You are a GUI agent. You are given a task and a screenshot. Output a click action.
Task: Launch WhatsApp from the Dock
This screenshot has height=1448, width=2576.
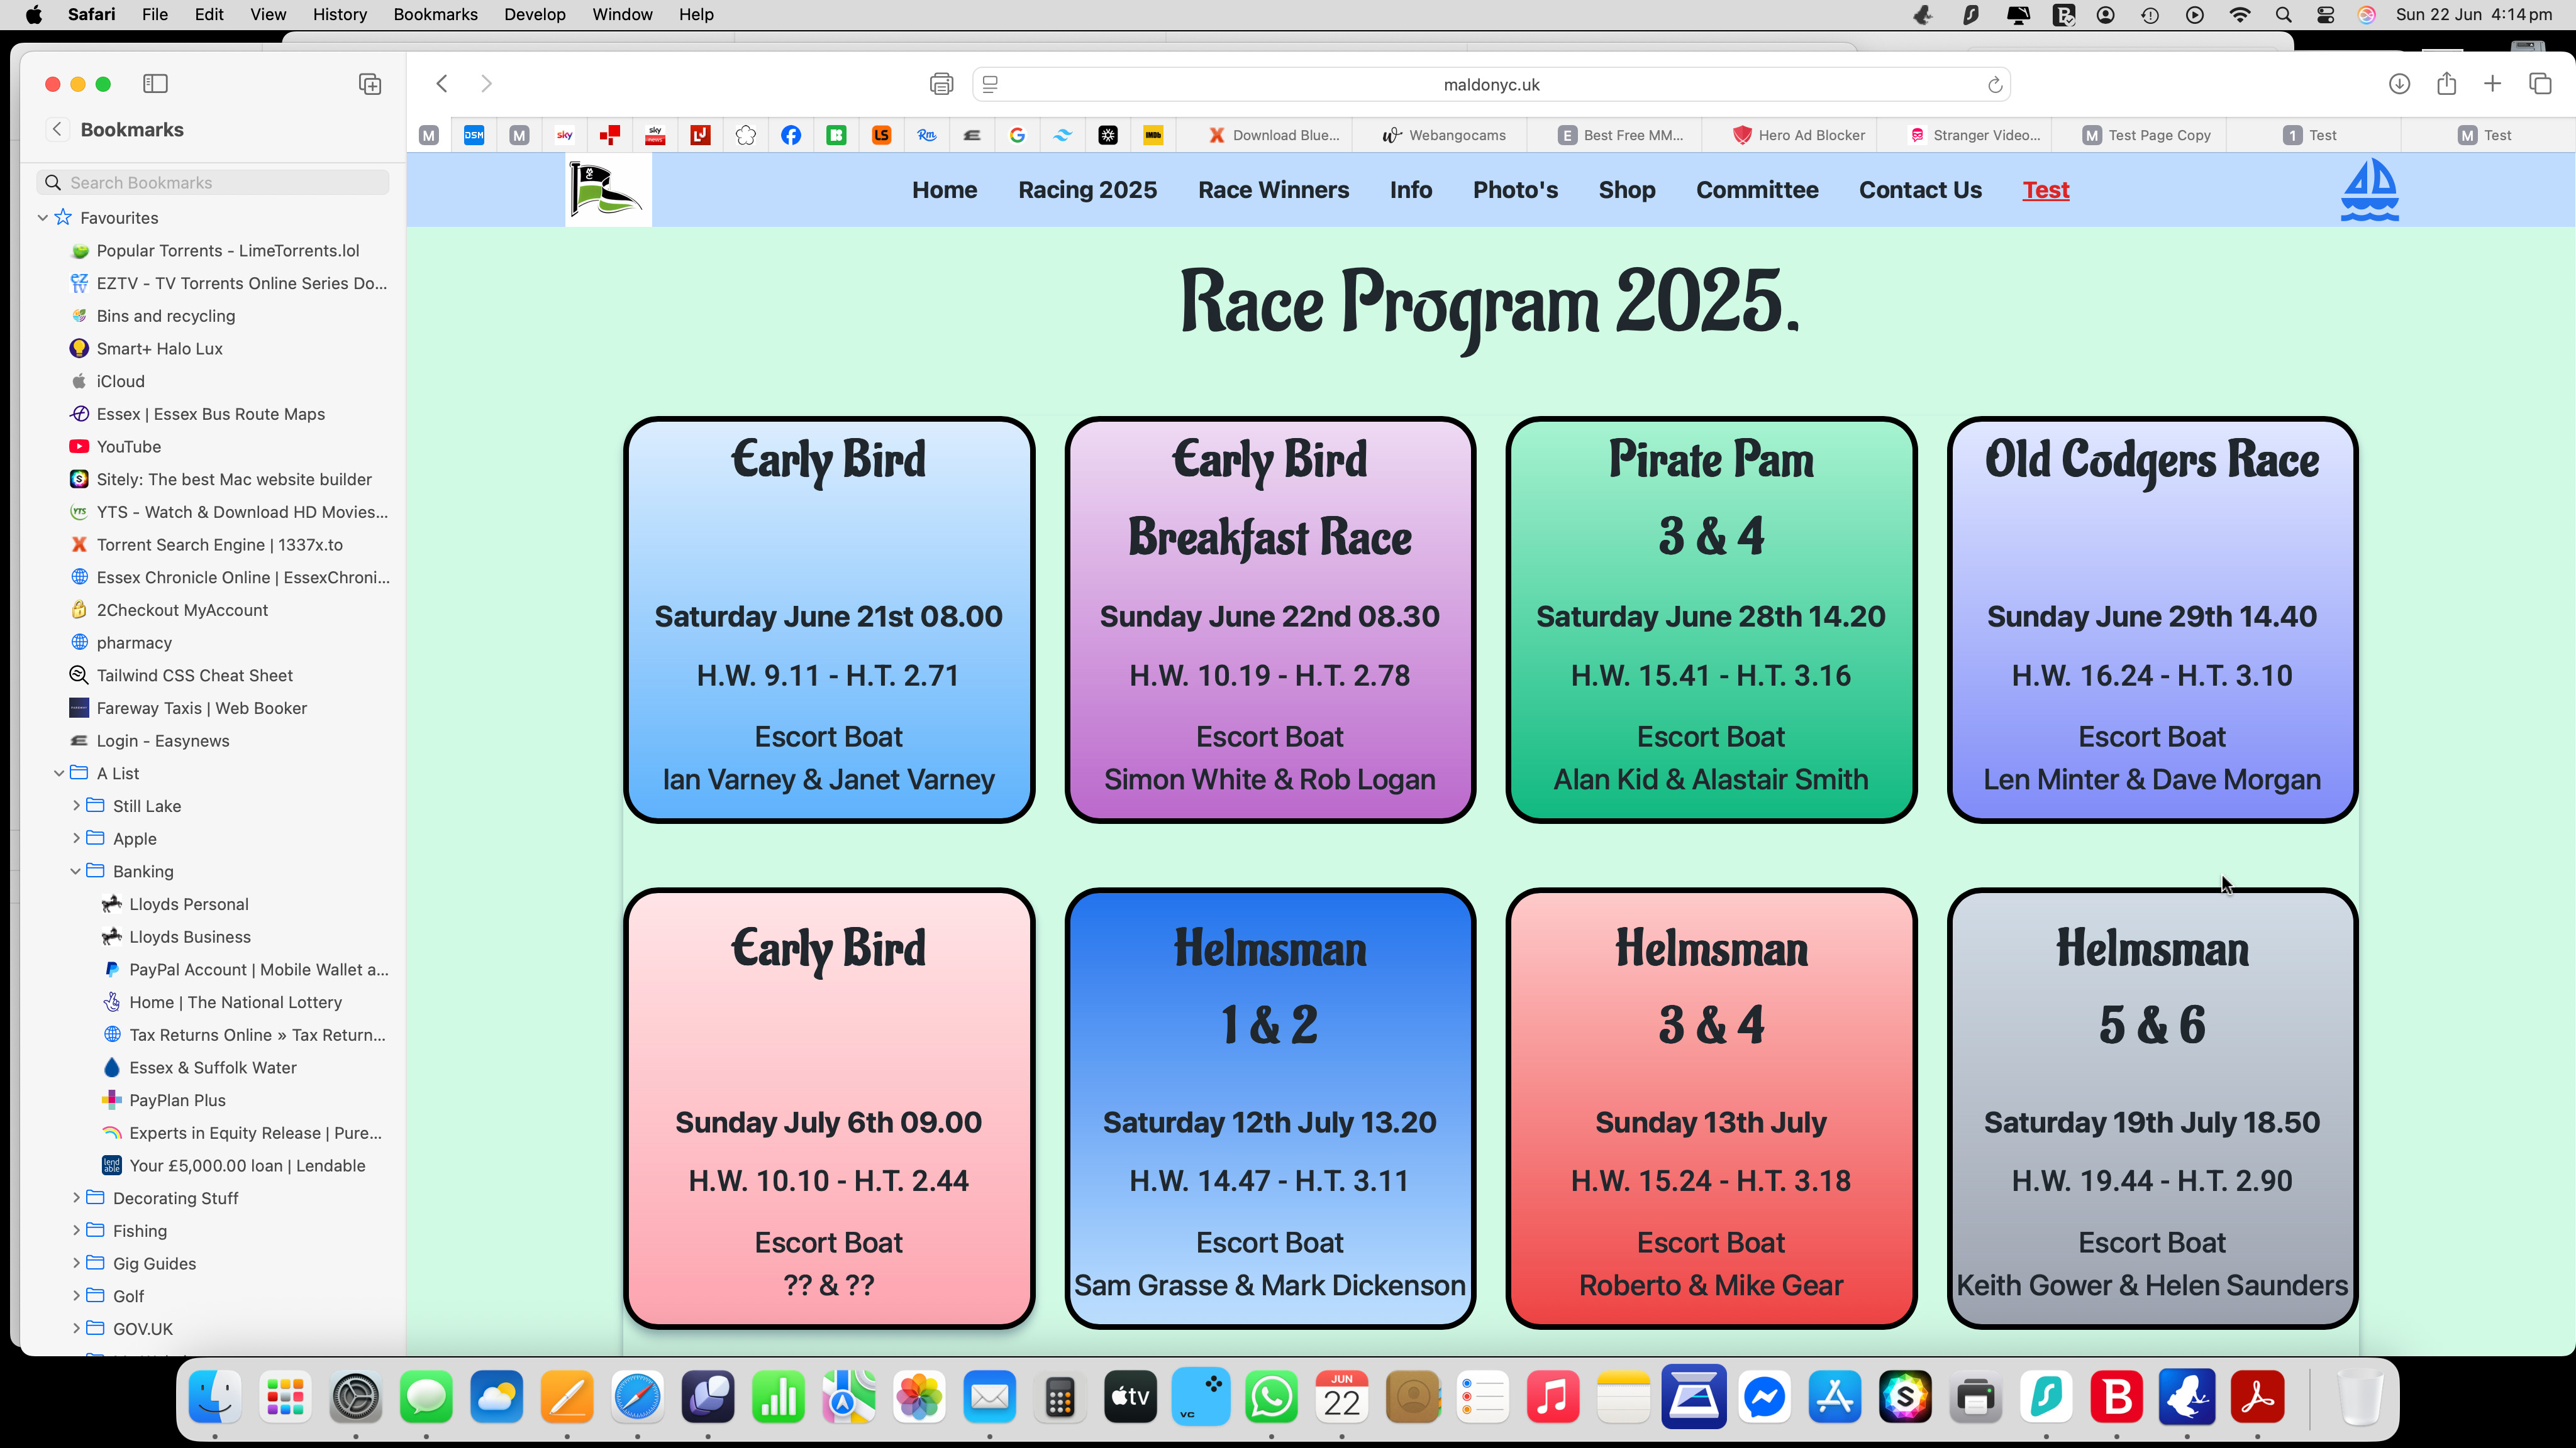click(x=1272, y=1397)
